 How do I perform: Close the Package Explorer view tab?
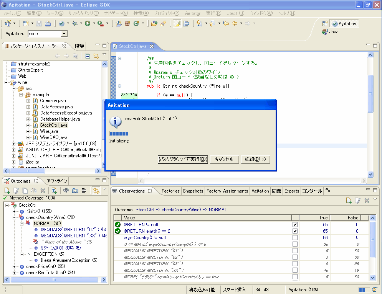coord(64,46)
